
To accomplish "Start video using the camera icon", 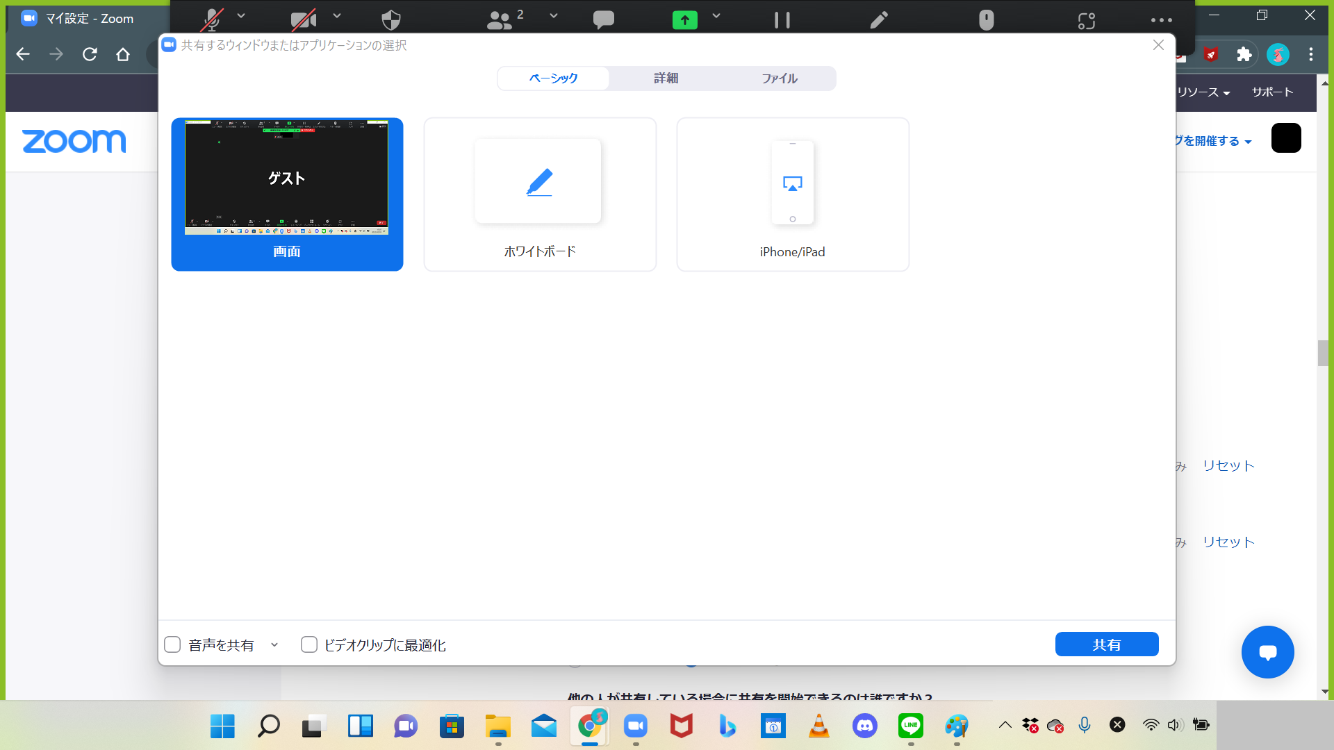I will coord(304,19).
